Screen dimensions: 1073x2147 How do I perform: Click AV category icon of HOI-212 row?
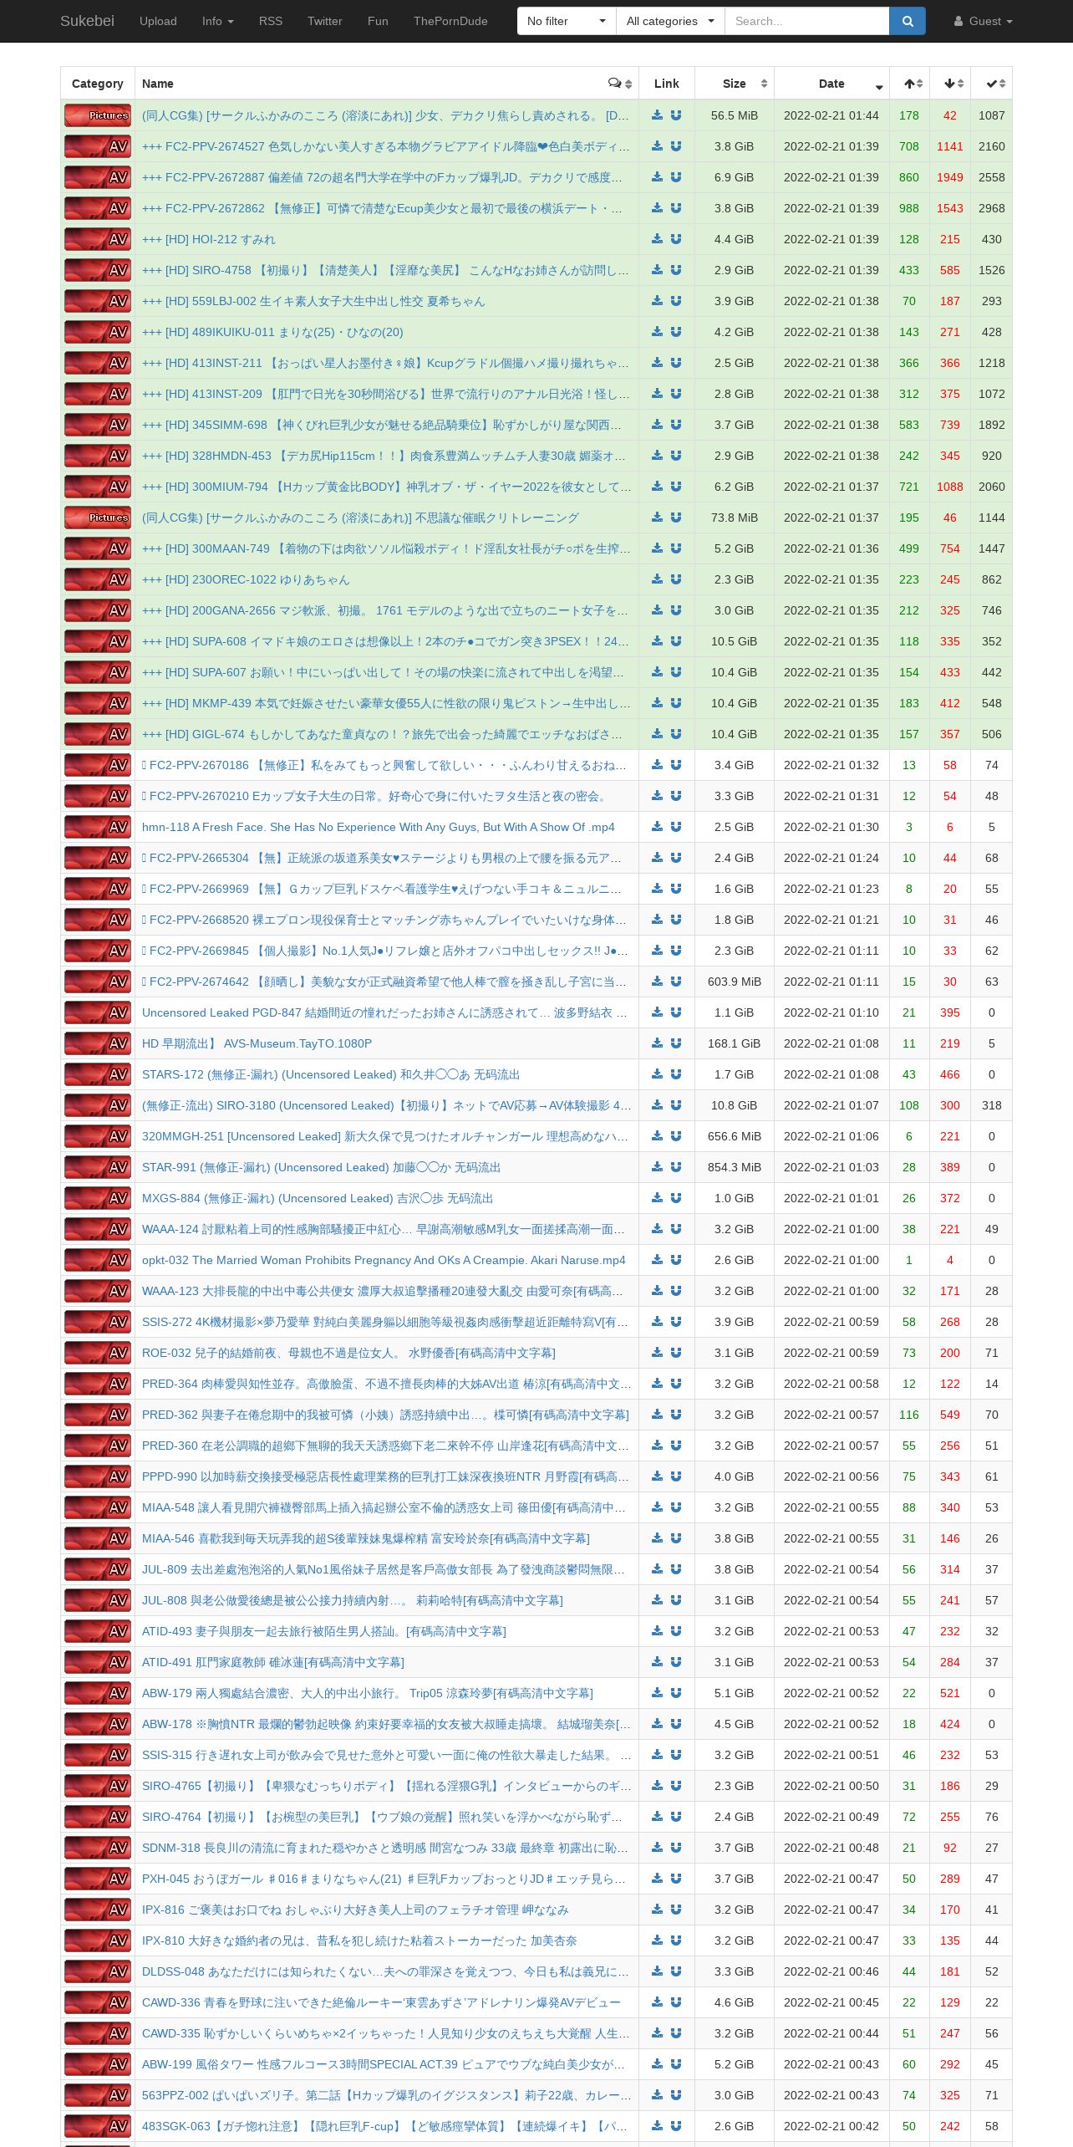(98, 239)
